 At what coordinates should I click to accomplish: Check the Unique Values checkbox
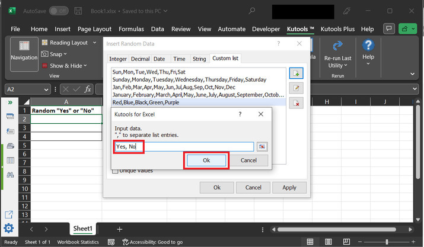pyautogui.click(x=115, y=171)
